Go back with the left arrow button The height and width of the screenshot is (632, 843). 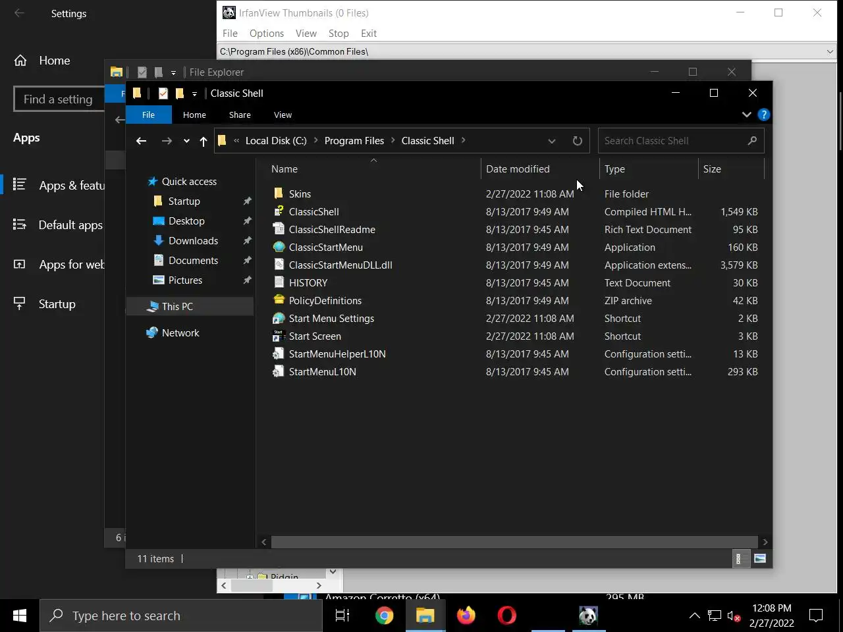click(141, 141)
